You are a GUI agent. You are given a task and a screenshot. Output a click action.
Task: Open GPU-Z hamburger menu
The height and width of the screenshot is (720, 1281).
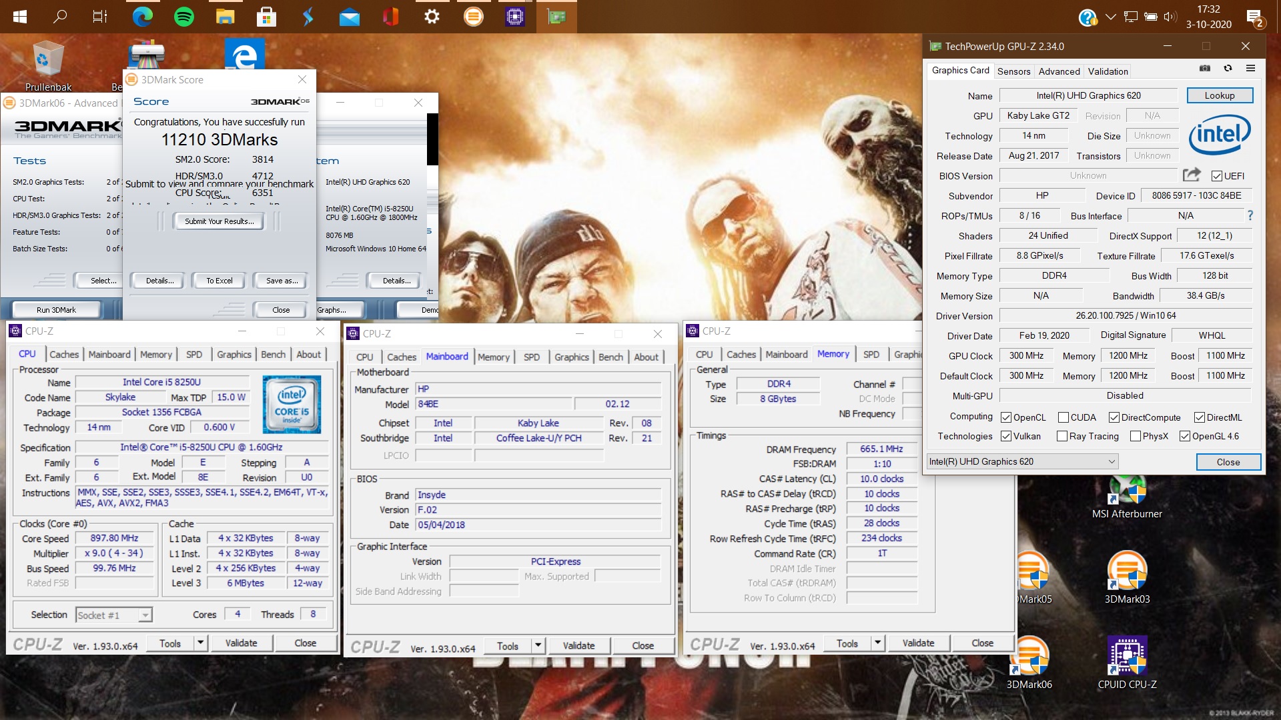pyautogui.click(x=1250, y=69)
